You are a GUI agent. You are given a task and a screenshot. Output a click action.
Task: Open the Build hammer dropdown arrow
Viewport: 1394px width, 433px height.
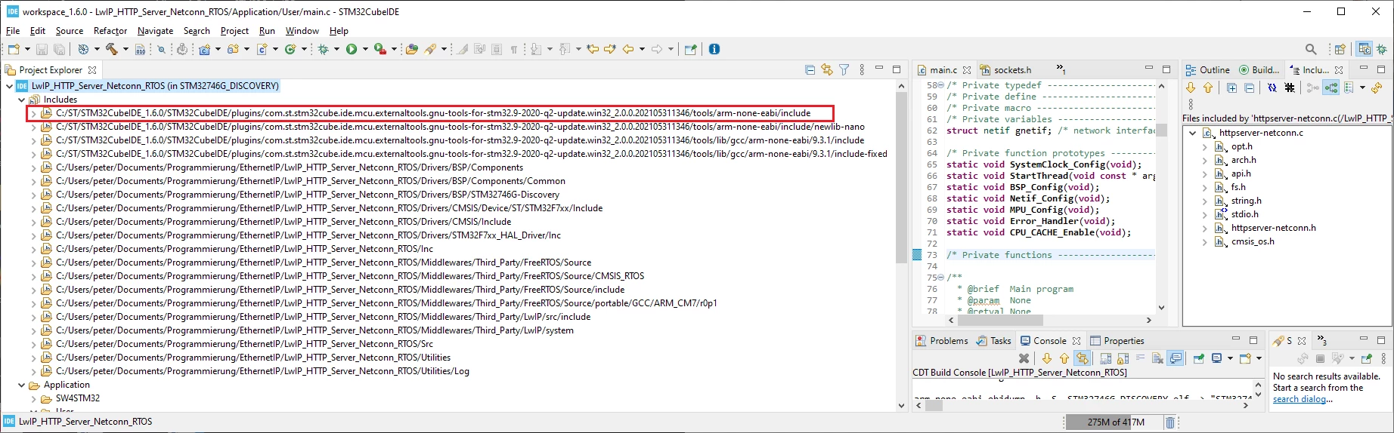[125, 49]
